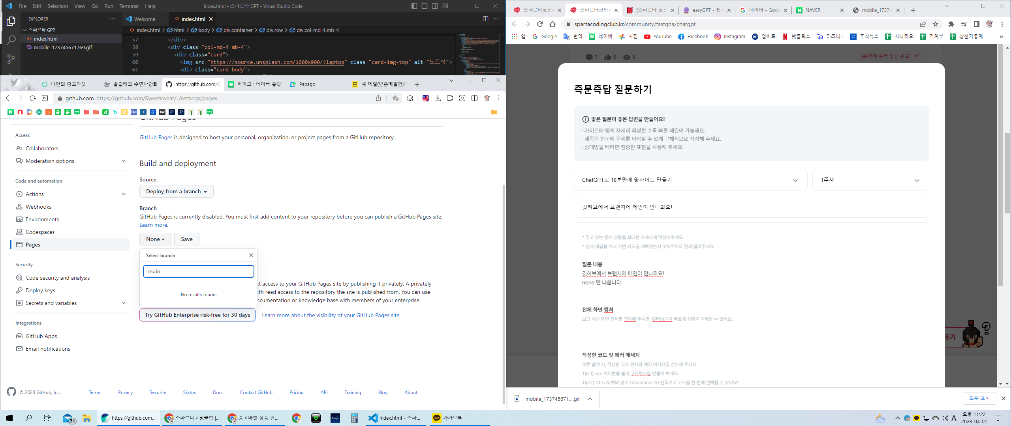Open the taskbar notification center
Screen dimensions: 1011x426
click(x=998, y=418)
